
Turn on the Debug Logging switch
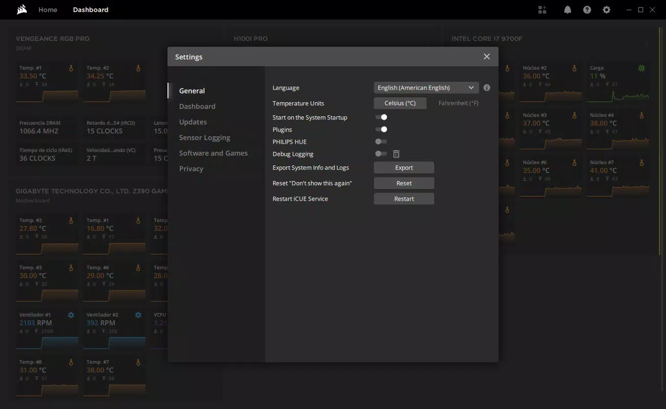click(381, 154)
